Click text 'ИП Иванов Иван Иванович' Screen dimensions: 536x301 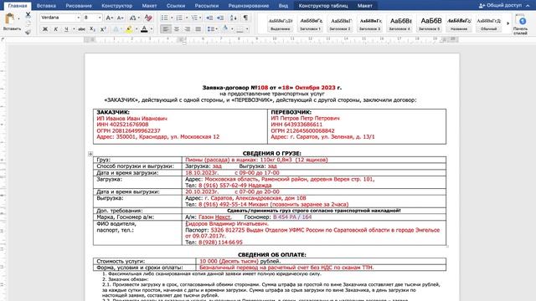pos(132,119)
